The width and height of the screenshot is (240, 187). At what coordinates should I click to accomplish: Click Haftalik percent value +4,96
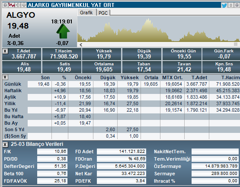(60, 90)
